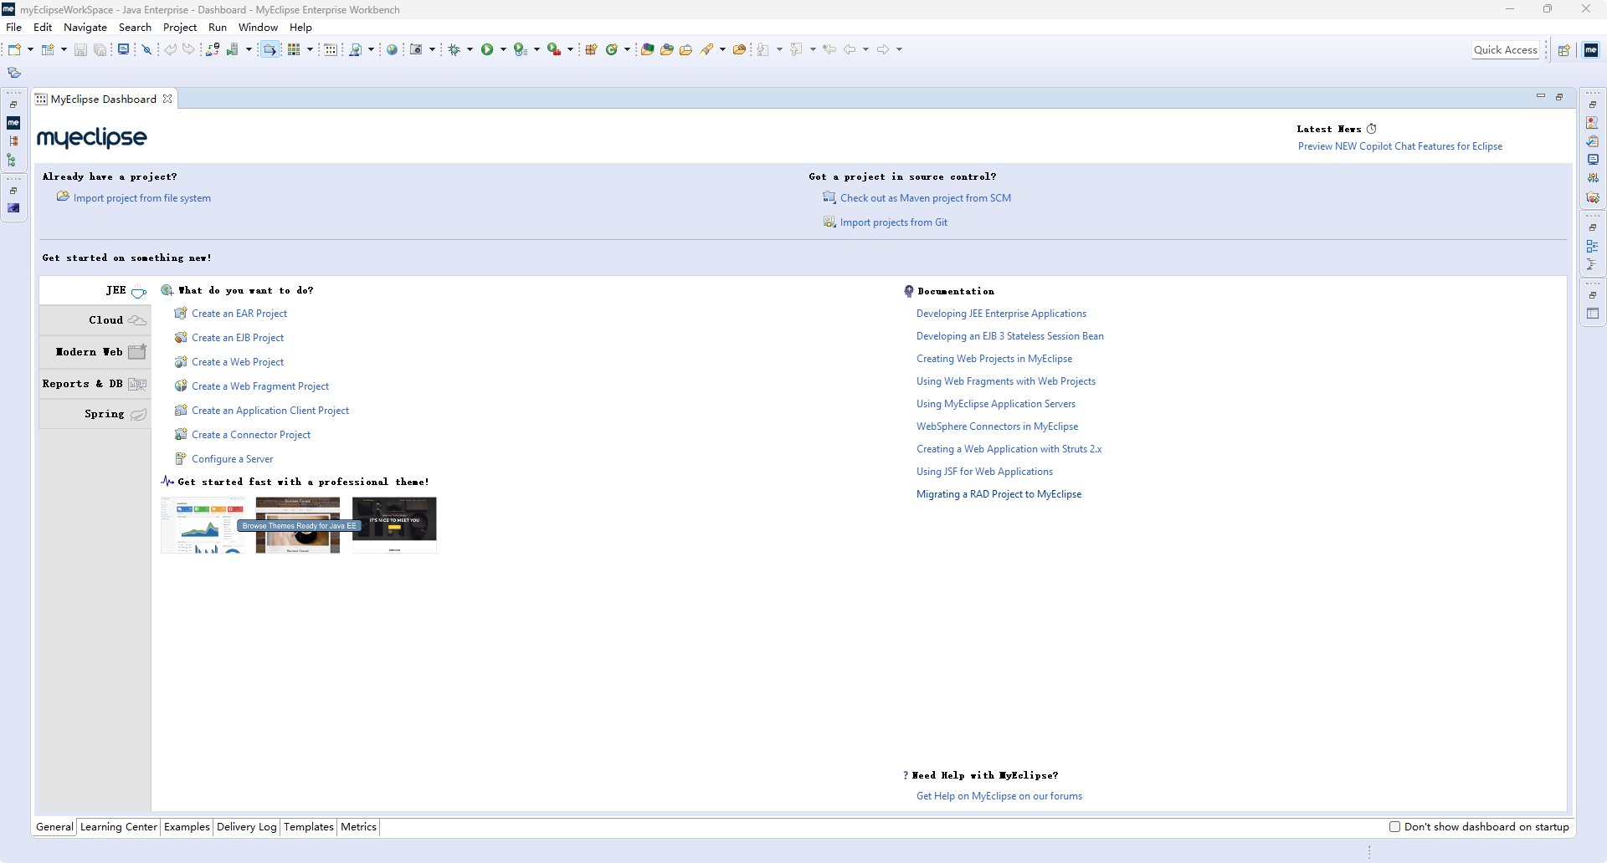
Task: Click the Save toolbar icon
Action: 80,49
